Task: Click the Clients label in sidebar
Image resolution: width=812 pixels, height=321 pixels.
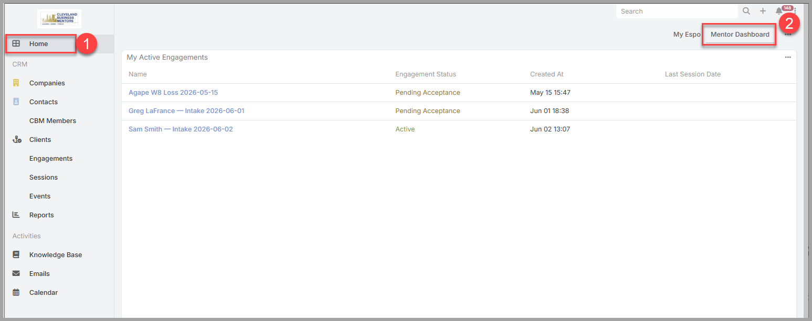Action: [40, 140]
